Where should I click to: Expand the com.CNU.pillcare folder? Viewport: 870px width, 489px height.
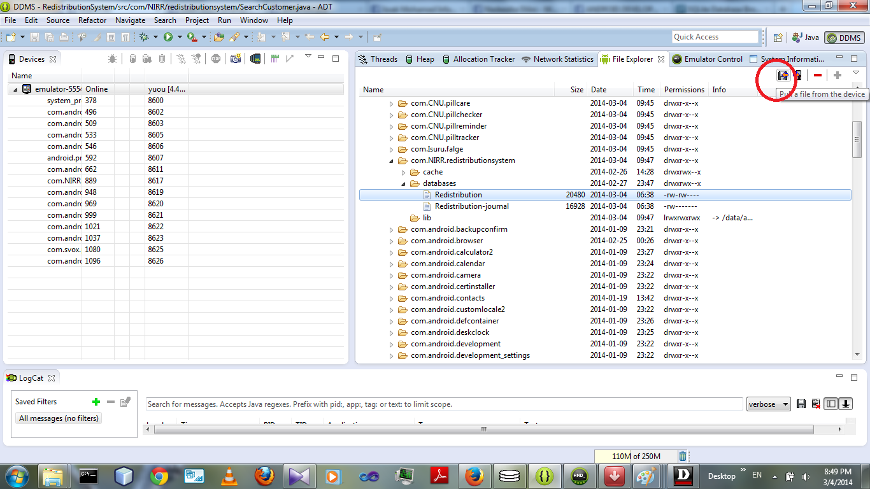(392, 103)
